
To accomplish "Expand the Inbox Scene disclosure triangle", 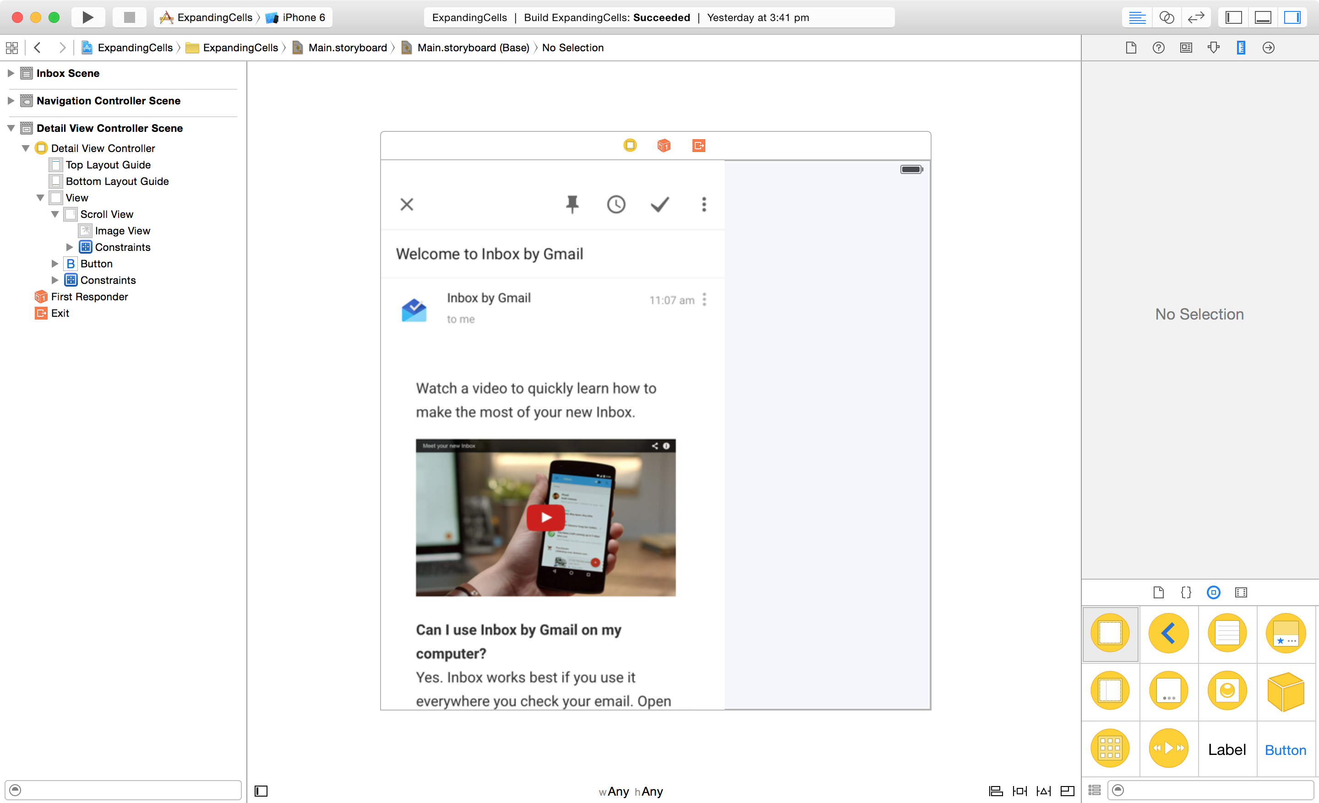I will [11, 73].
